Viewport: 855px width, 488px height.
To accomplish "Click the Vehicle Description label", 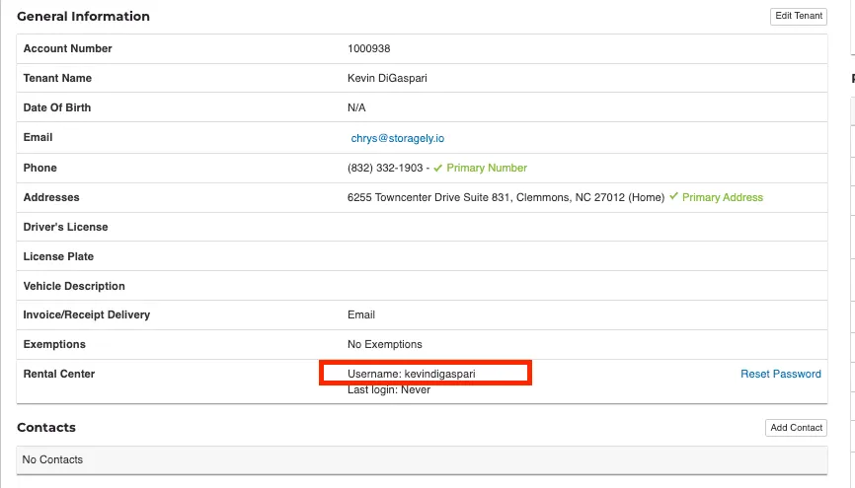I will [x=74, y=286].
